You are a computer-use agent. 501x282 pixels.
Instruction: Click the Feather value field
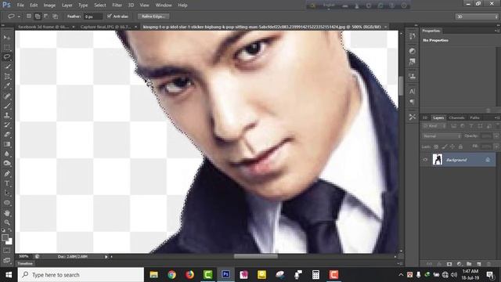pyautogui.click(x=92, y=16)
